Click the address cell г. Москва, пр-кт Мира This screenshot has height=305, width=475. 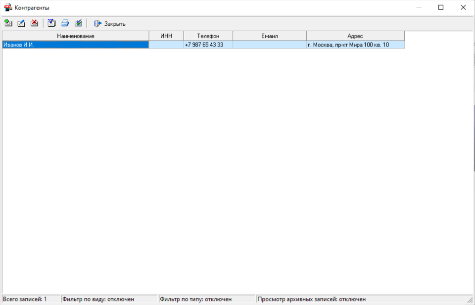click(x=355, y=45)
